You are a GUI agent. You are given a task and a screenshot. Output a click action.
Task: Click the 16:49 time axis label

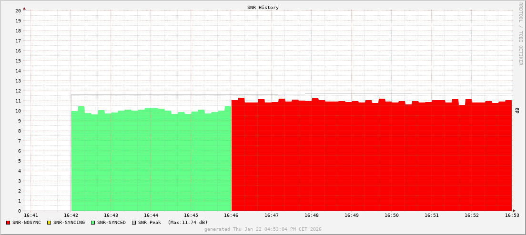351,215
